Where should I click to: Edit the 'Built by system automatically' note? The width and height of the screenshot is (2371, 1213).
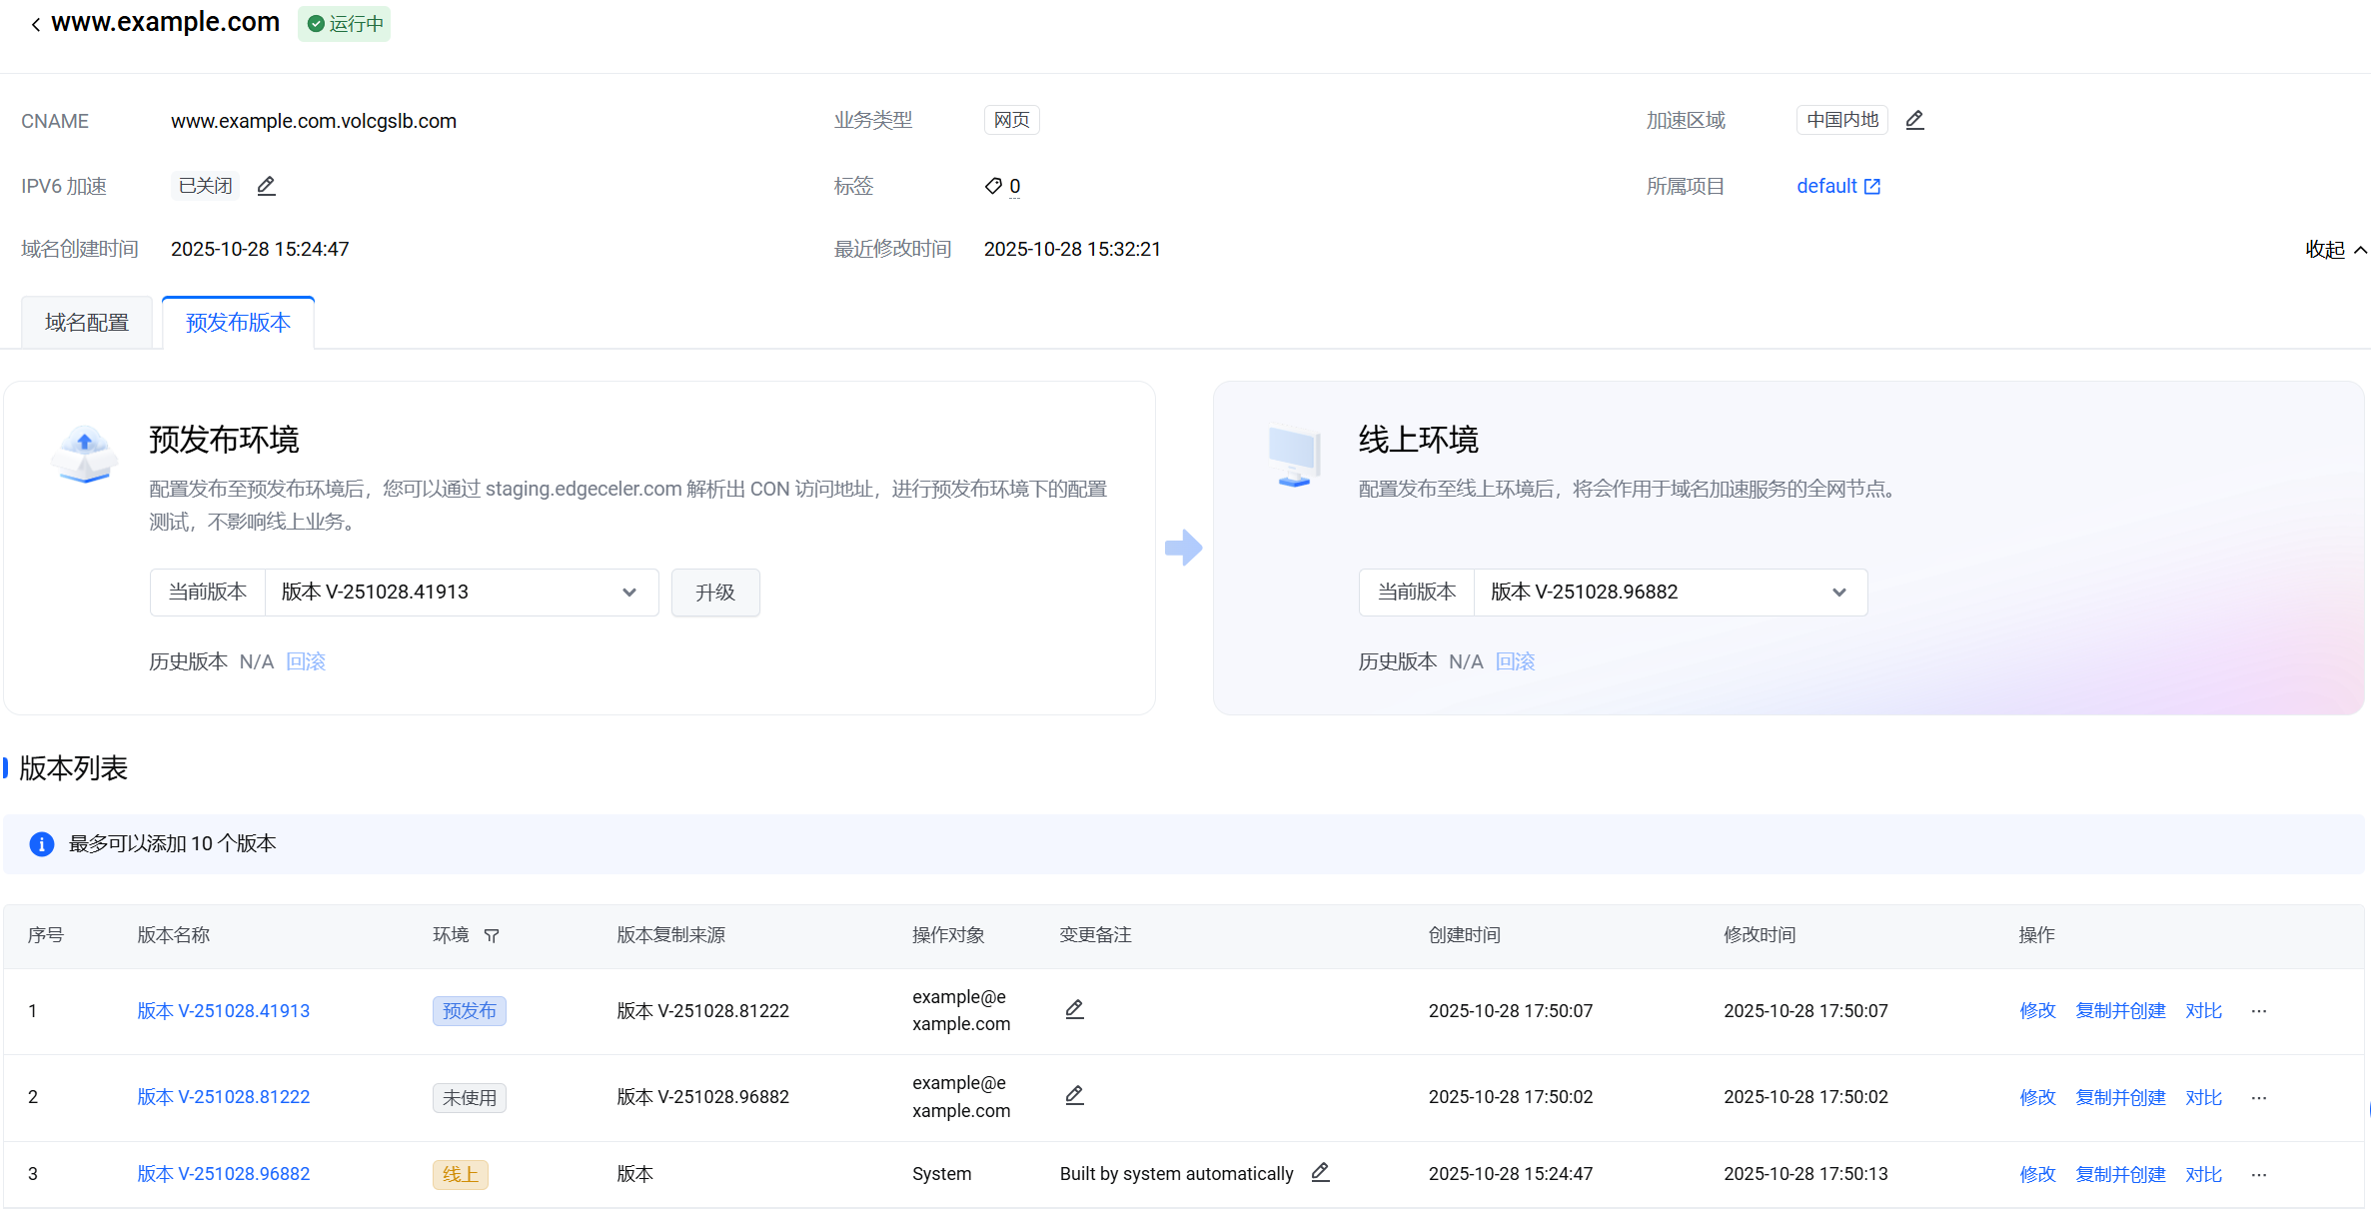pos(1320,1172)
